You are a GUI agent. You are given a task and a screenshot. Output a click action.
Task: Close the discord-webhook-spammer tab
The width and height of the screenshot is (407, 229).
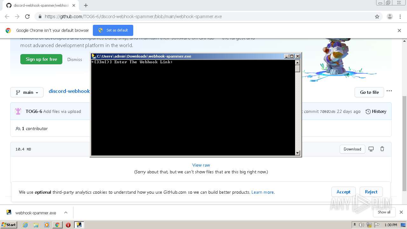tap(74, 5)
